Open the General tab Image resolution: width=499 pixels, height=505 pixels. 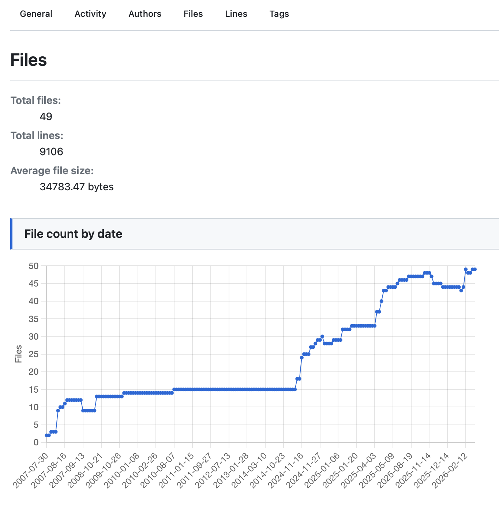(36, 14)
